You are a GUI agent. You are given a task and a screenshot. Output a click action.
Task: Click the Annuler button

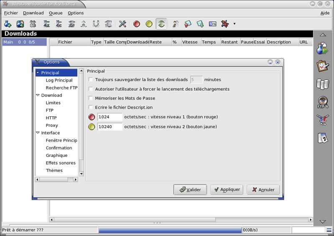[x=263, y=190]
